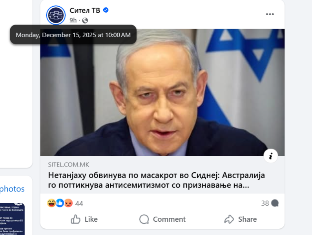This screenshot has width=312, height=235.
Task: Open the SITEL.COM.MK source link
Action: pos(69,164)
